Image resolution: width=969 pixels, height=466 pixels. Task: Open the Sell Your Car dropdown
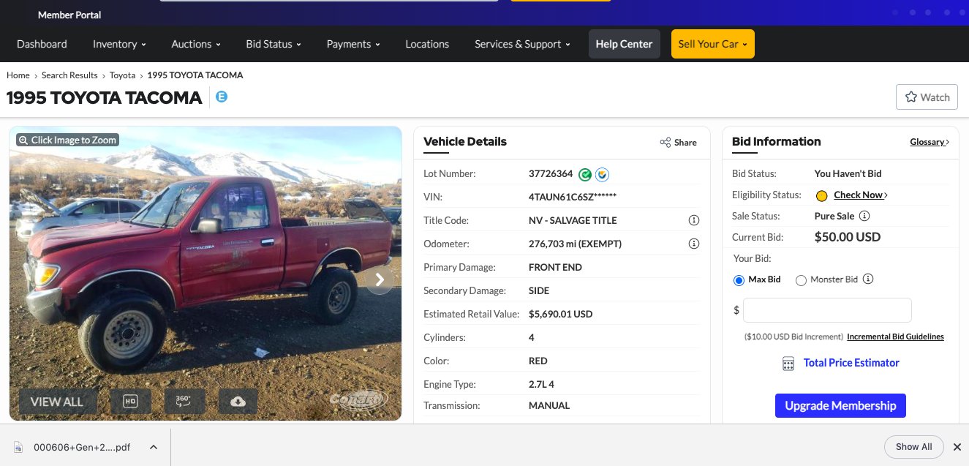point(713,44)
